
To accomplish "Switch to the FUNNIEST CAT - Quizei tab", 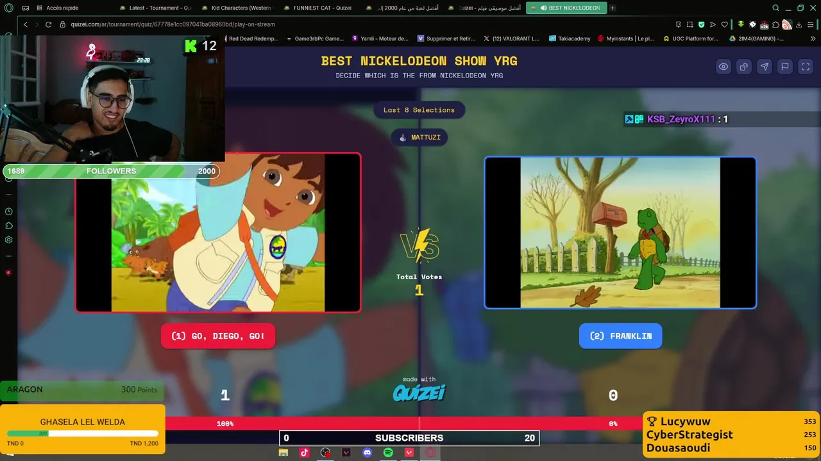I will point(319,8).
